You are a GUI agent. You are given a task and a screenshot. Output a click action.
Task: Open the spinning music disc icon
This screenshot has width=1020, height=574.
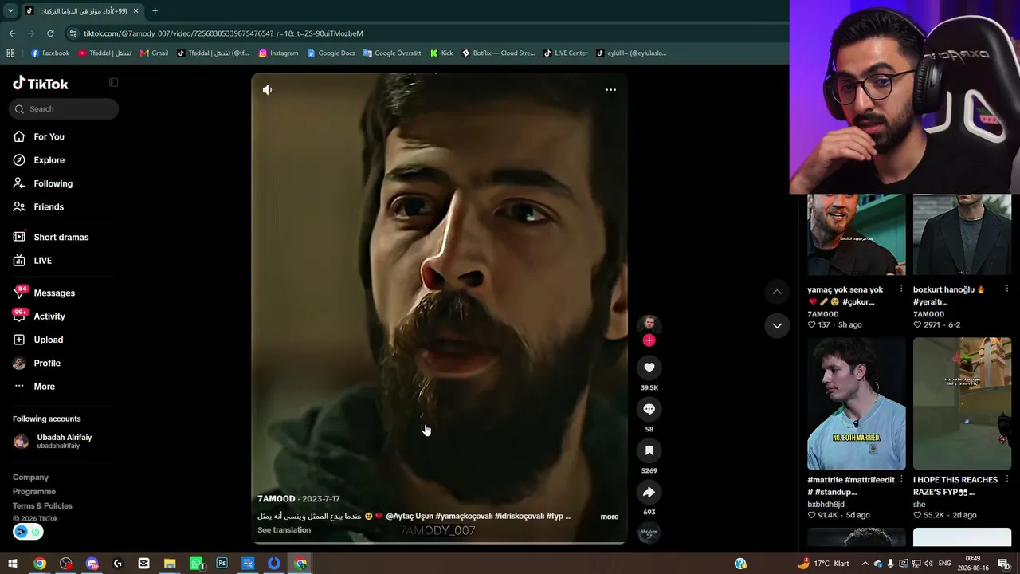[x=649, y=533]
